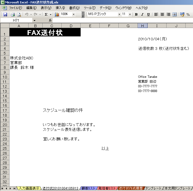Click cell reading 株式会社ABC
Screen dimensions: 193x191
(22, 58)
